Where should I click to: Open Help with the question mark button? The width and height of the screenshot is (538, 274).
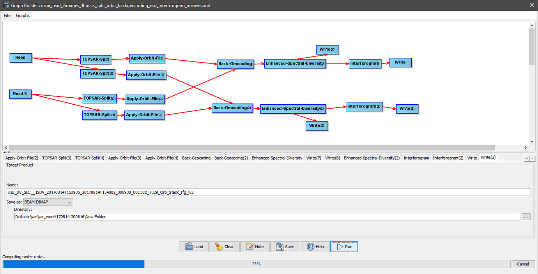pyautogui.click(x=315, y=247)
